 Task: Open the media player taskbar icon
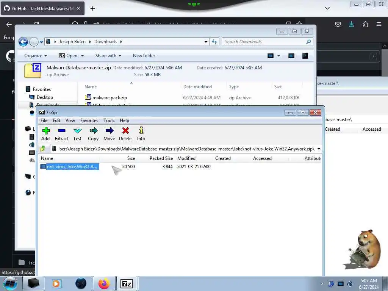click(x=56, y=283)
